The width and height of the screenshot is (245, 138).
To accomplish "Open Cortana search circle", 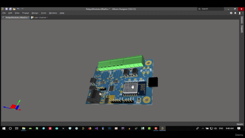I will (x=10, y=128).
